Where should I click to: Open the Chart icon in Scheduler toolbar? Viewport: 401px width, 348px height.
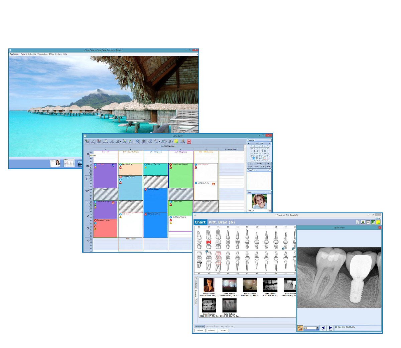tap(137, 141)
